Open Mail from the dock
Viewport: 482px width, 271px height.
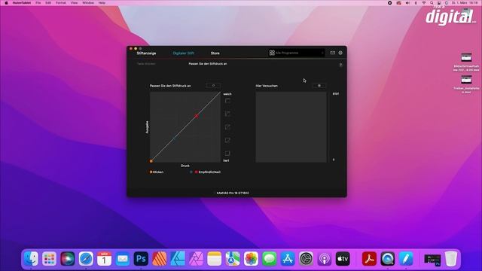[123, 259]
